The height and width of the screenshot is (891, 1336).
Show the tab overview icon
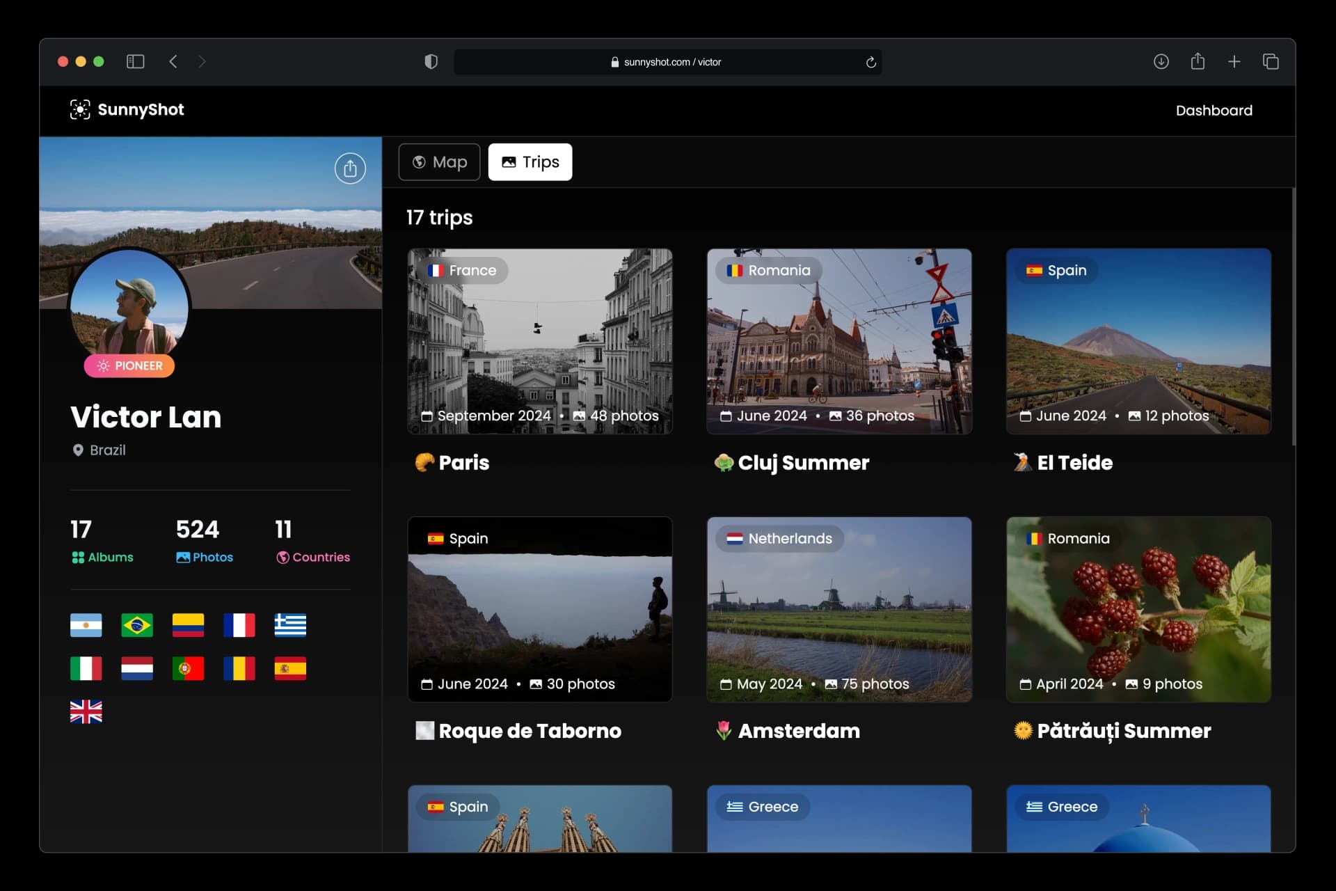[x=1271, y=62]
